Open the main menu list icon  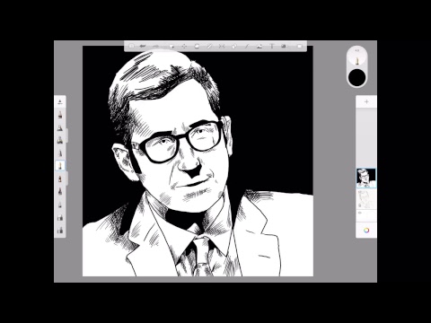(132, 46)
